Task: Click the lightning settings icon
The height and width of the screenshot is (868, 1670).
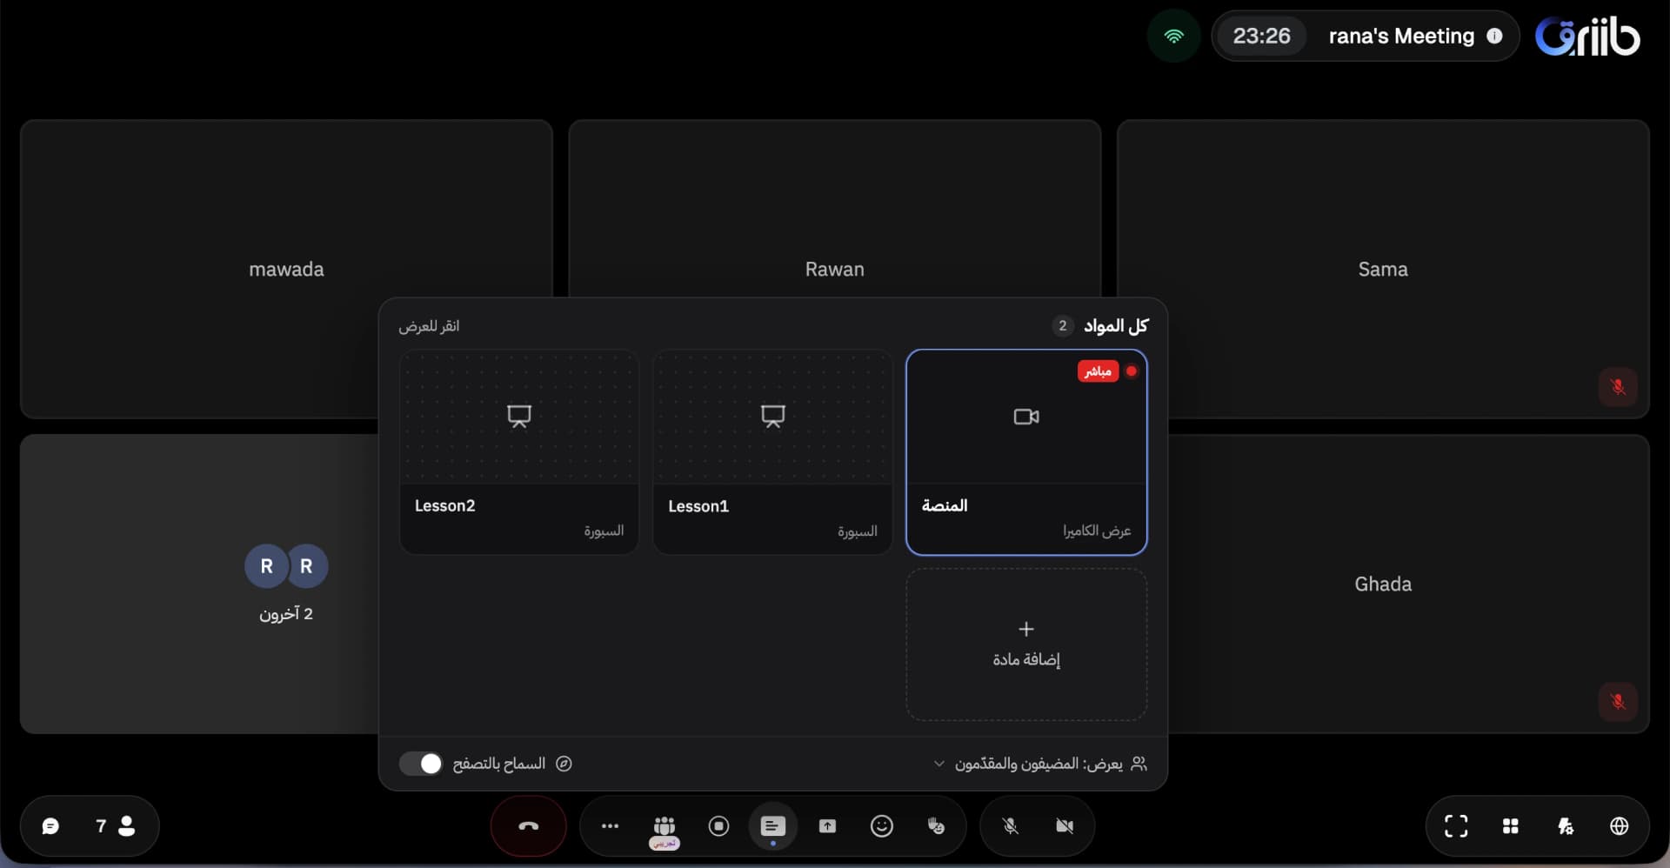Action: tap(1565, 825)
